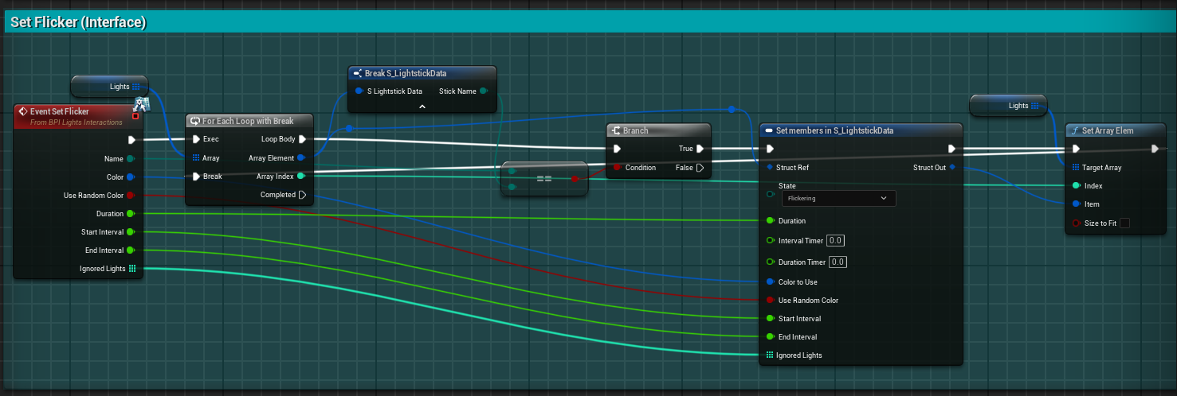Open the State dropdown showing Flickering
Screen dimensions: 1177x396
coord(838,198)
